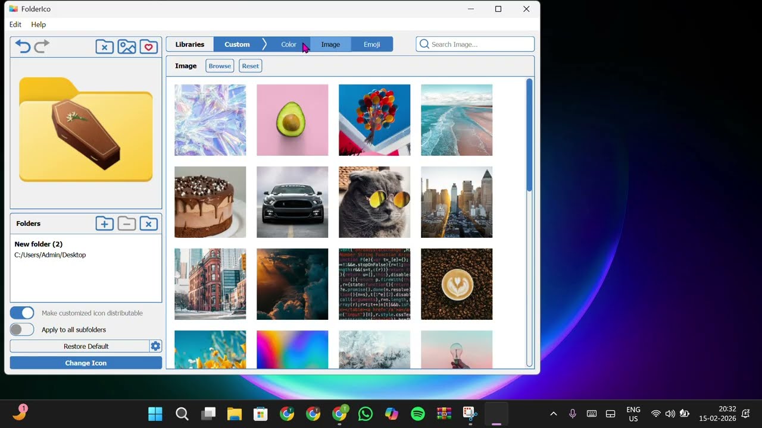This screenshot has height=428, width=762.
Task: Choose the red brick building image
Action: [x=210, y=284]
